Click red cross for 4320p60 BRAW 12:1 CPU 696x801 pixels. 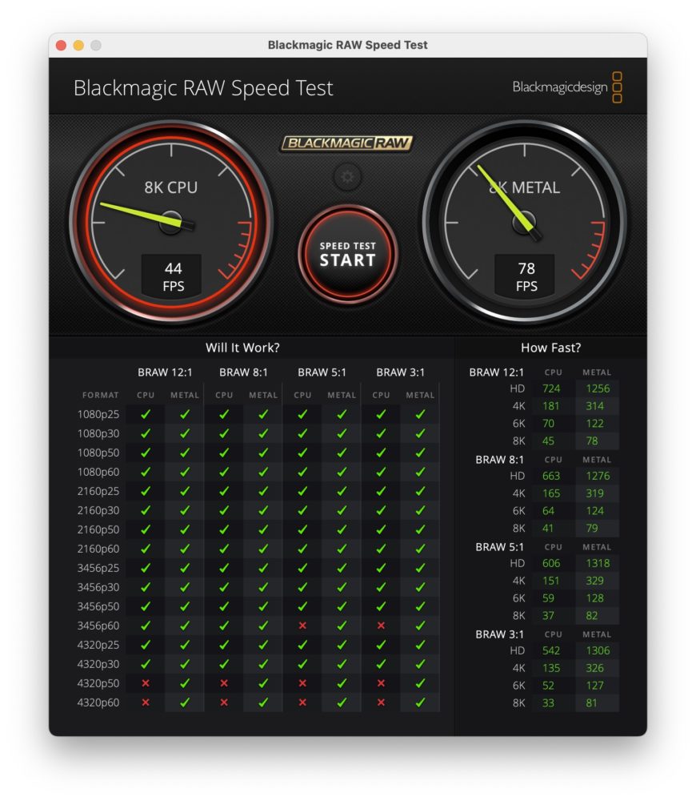[x=146, y=702]
